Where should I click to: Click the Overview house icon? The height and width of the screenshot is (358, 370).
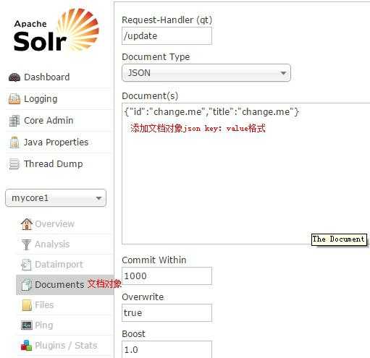coord(27,224)
